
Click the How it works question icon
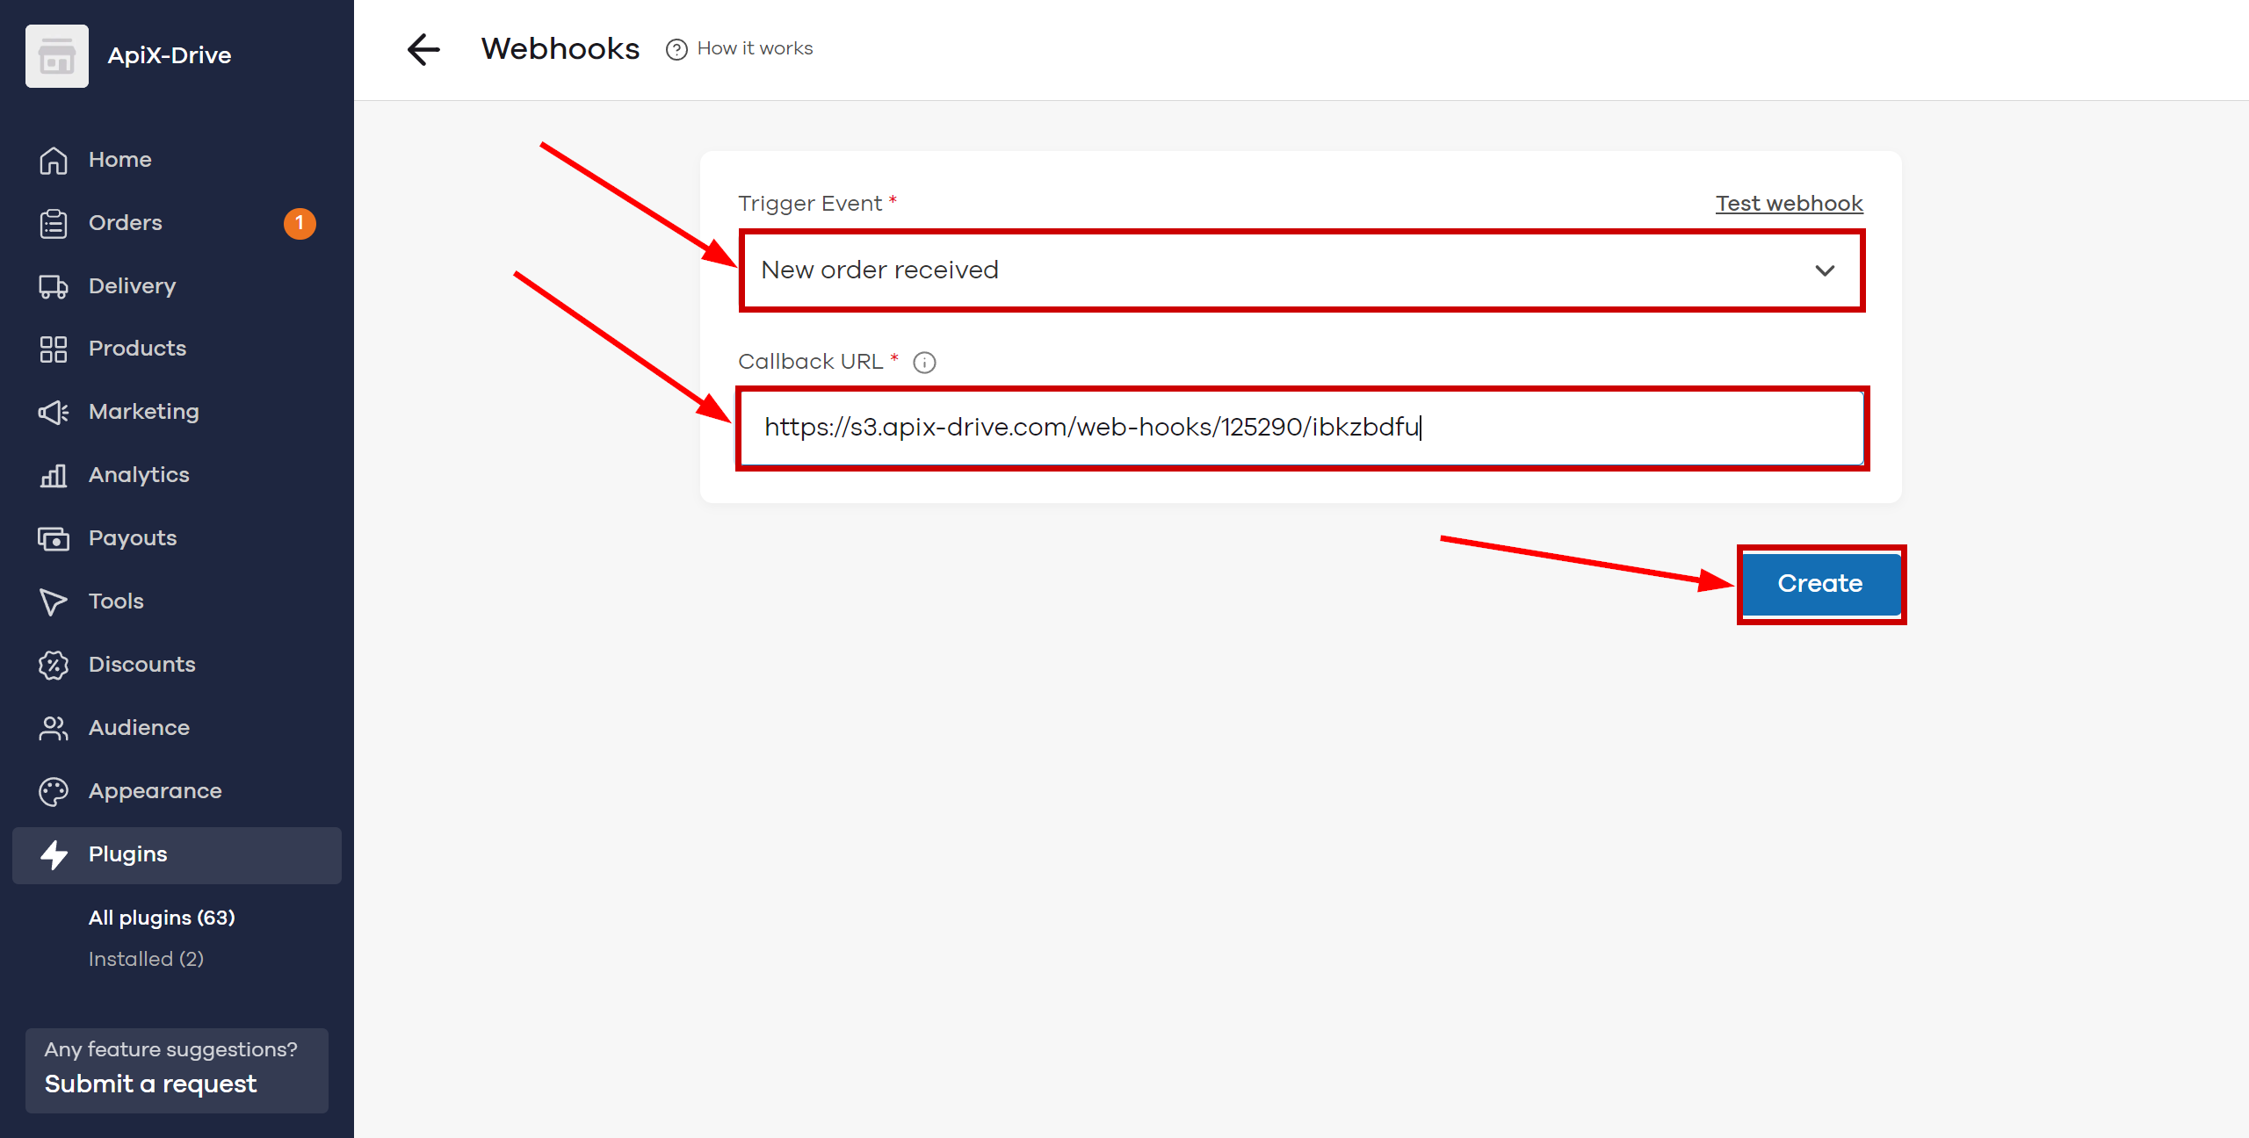[676, 49]
